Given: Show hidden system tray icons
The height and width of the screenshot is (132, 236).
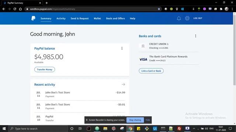Looking at the screenshot, I should click(x=194, y=129).
